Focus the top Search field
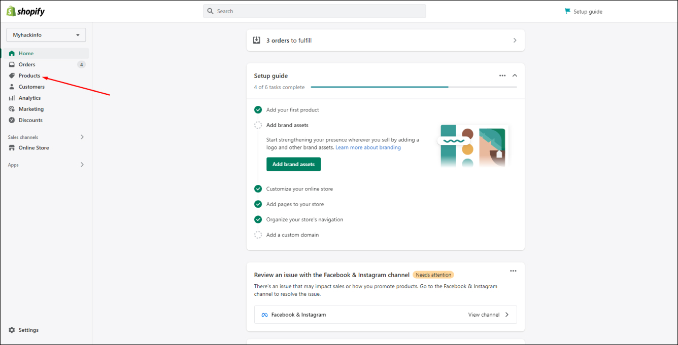 pos(315,11)
